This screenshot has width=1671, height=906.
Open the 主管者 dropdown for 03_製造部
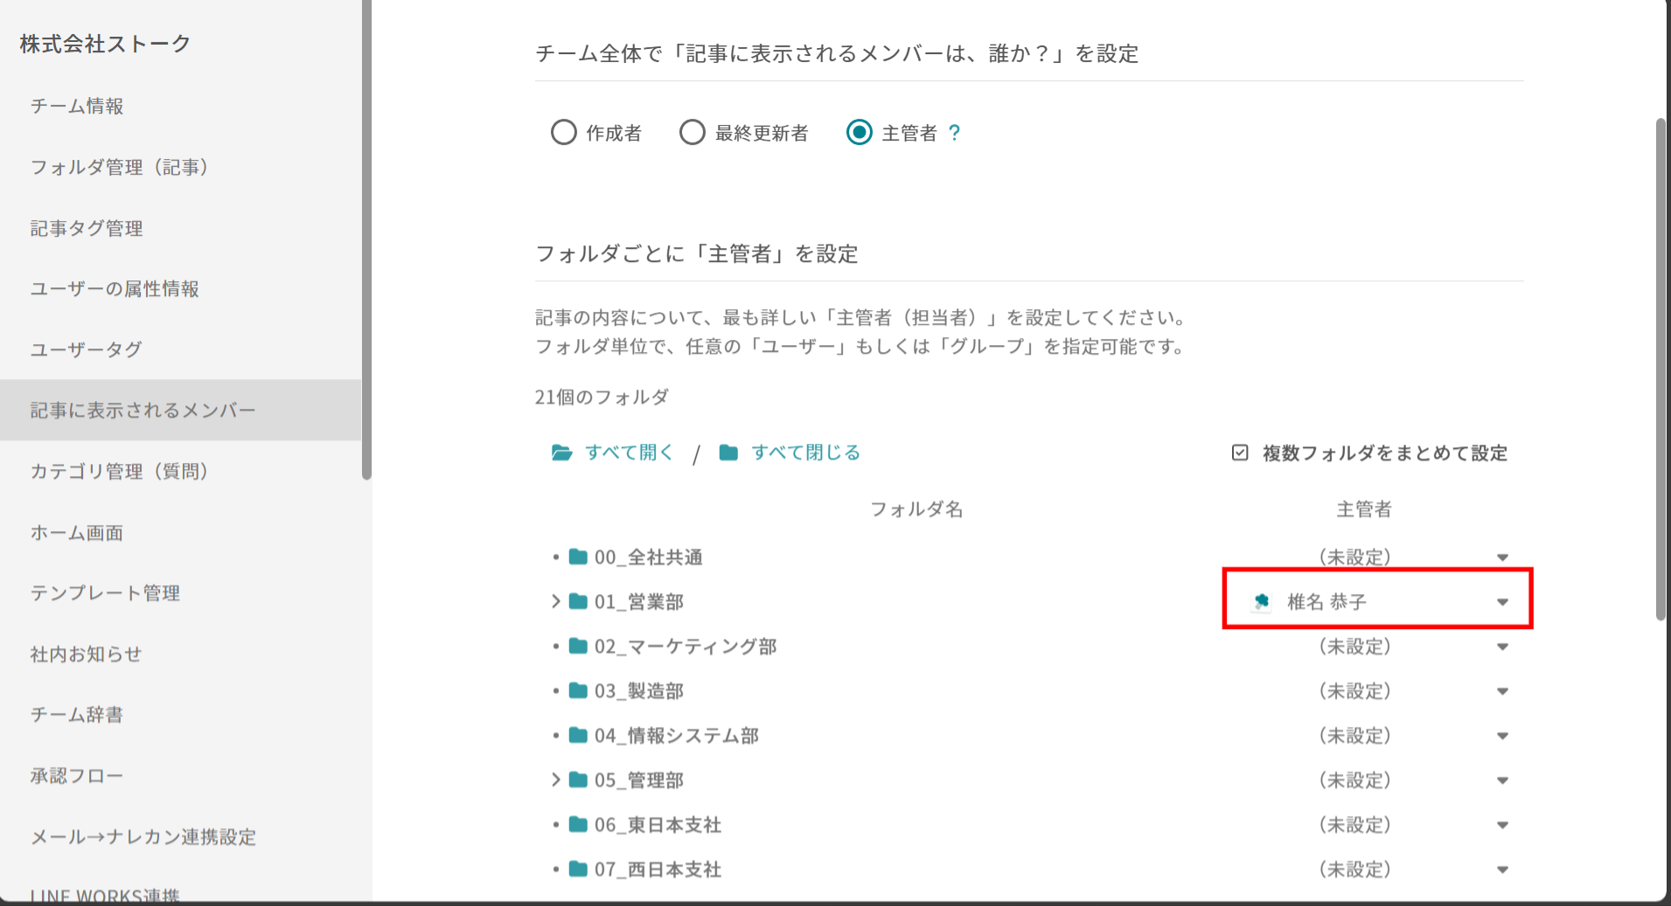pyautogui.click(x=1502, y=691)
